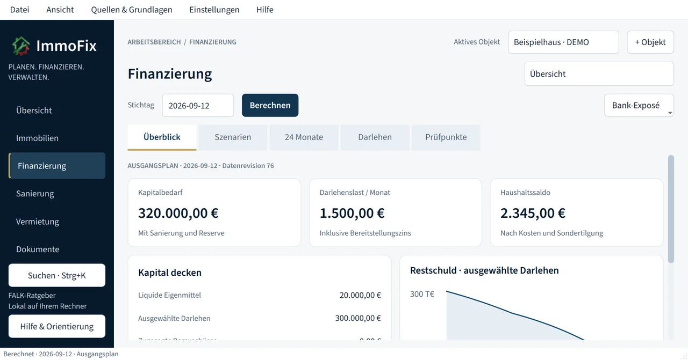This screenshot has height=360, width=688.
Task: Open Immobilien in the sidebar
Action: click(57, 138)
